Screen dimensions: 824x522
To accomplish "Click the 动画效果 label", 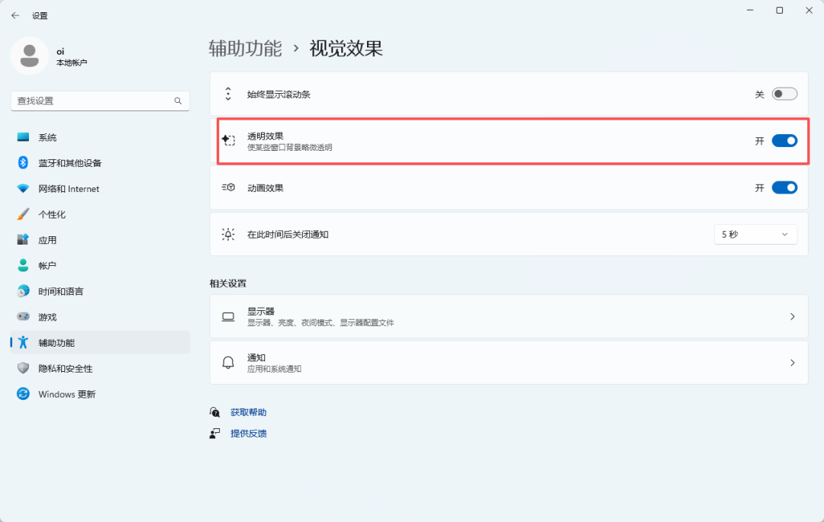I will click(266, 187).
